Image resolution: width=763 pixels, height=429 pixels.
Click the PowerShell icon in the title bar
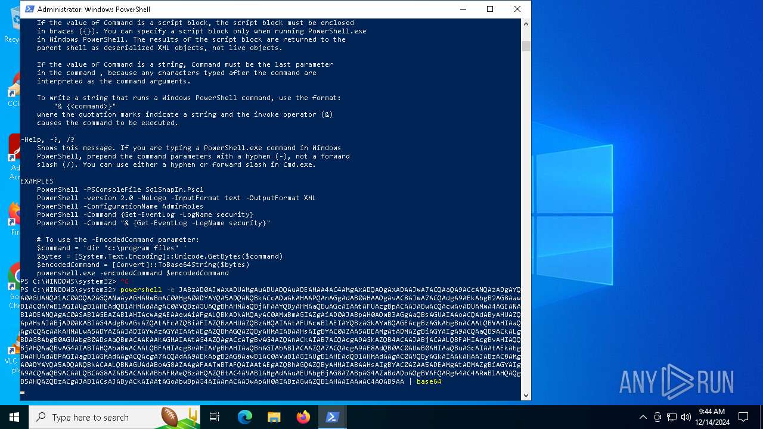tap(29, 9)
